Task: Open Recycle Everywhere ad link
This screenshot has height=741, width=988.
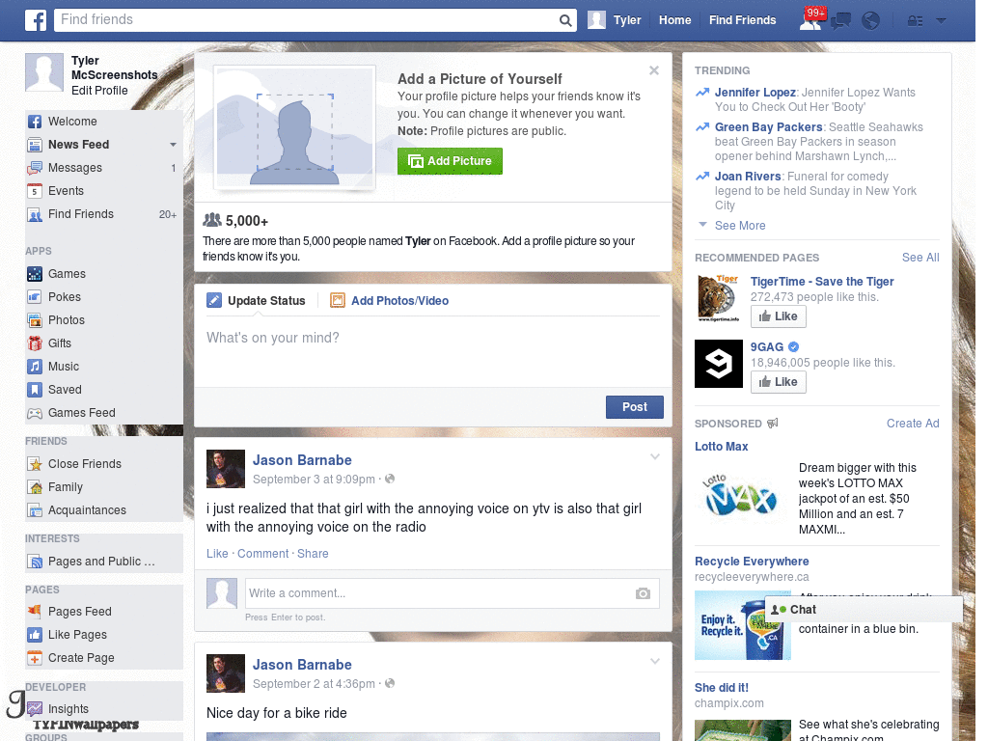Action: coord(752,562)
